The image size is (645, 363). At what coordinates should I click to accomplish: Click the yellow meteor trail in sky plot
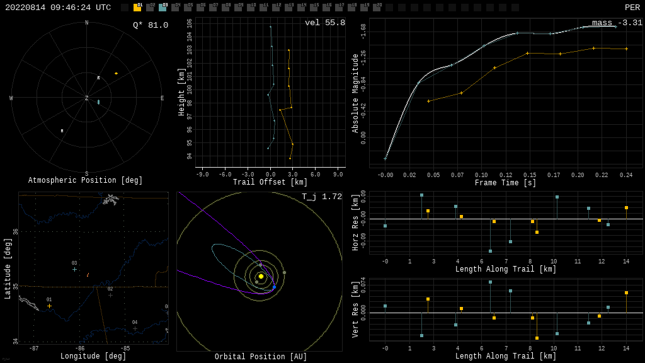tap(117, 73)
